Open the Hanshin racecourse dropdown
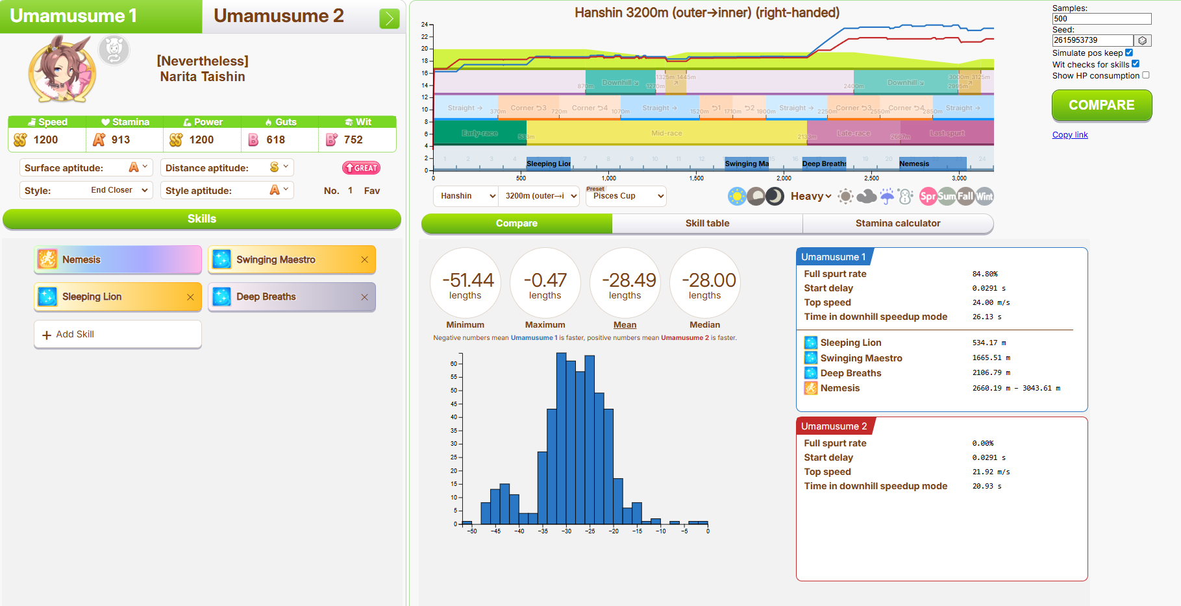 coord(466,196)
